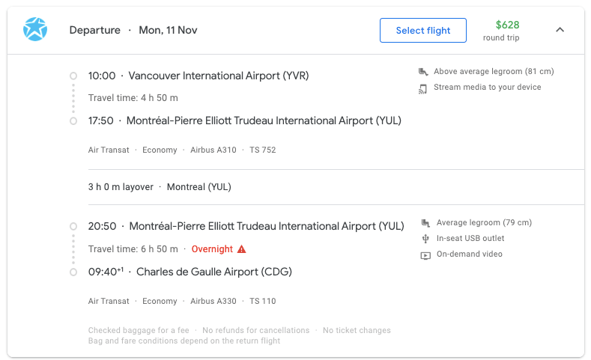Collapse the flight details chevron
591x360 pixels.
point(560,30)
